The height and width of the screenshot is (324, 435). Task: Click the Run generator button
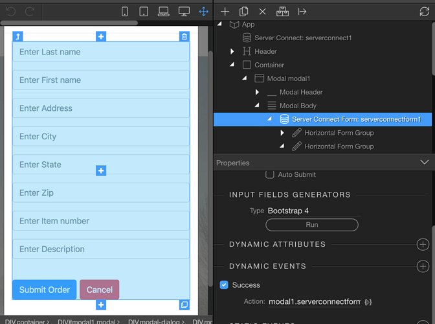312,225
